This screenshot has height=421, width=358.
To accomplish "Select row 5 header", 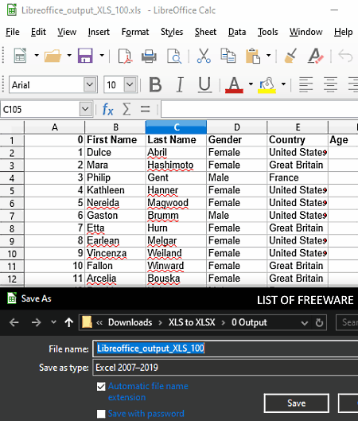I will point(12,191).
